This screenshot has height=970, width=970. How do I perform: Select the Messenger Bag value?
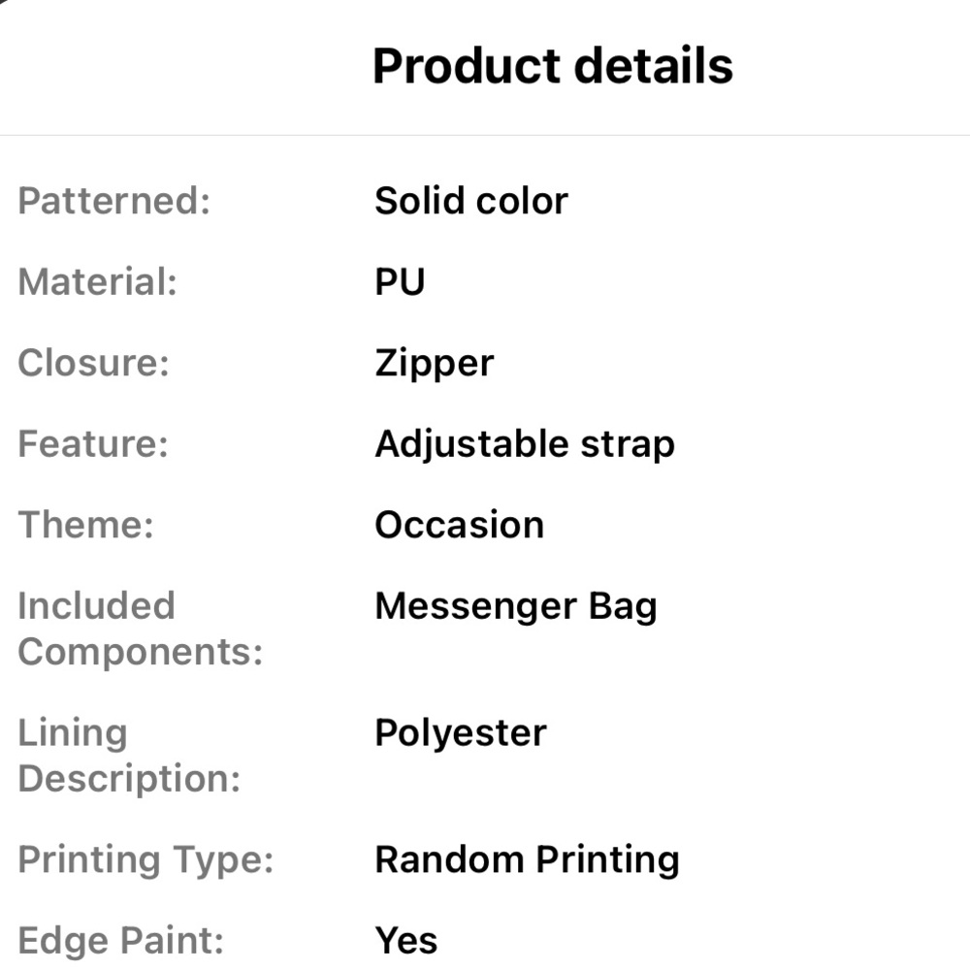[516, 607]
